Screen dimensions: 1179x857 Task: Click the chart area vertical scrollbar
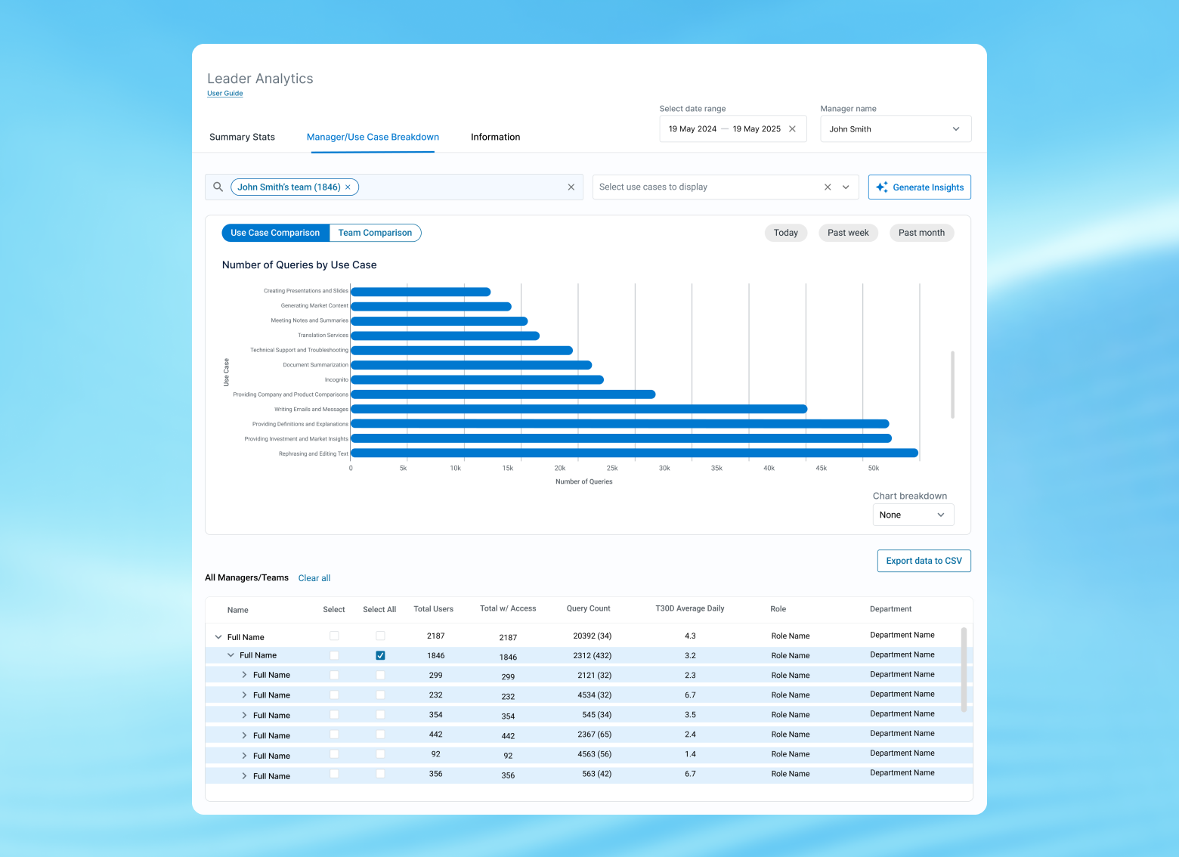[952, 384]
